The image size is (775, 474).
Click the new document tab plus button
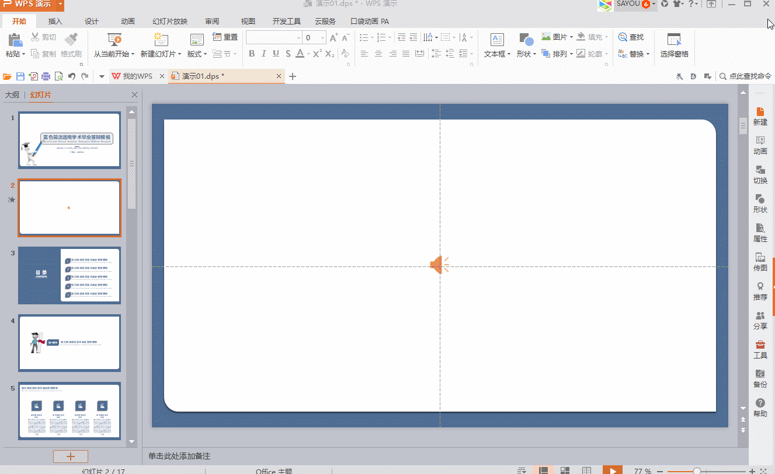coord(293,76)
